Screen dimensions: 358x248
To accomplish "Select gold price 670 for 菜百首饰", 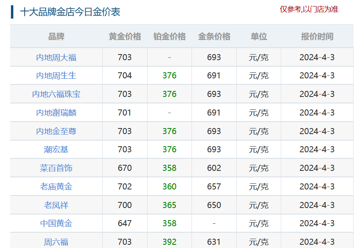I will pyautogui.click(x=125, y=168).
